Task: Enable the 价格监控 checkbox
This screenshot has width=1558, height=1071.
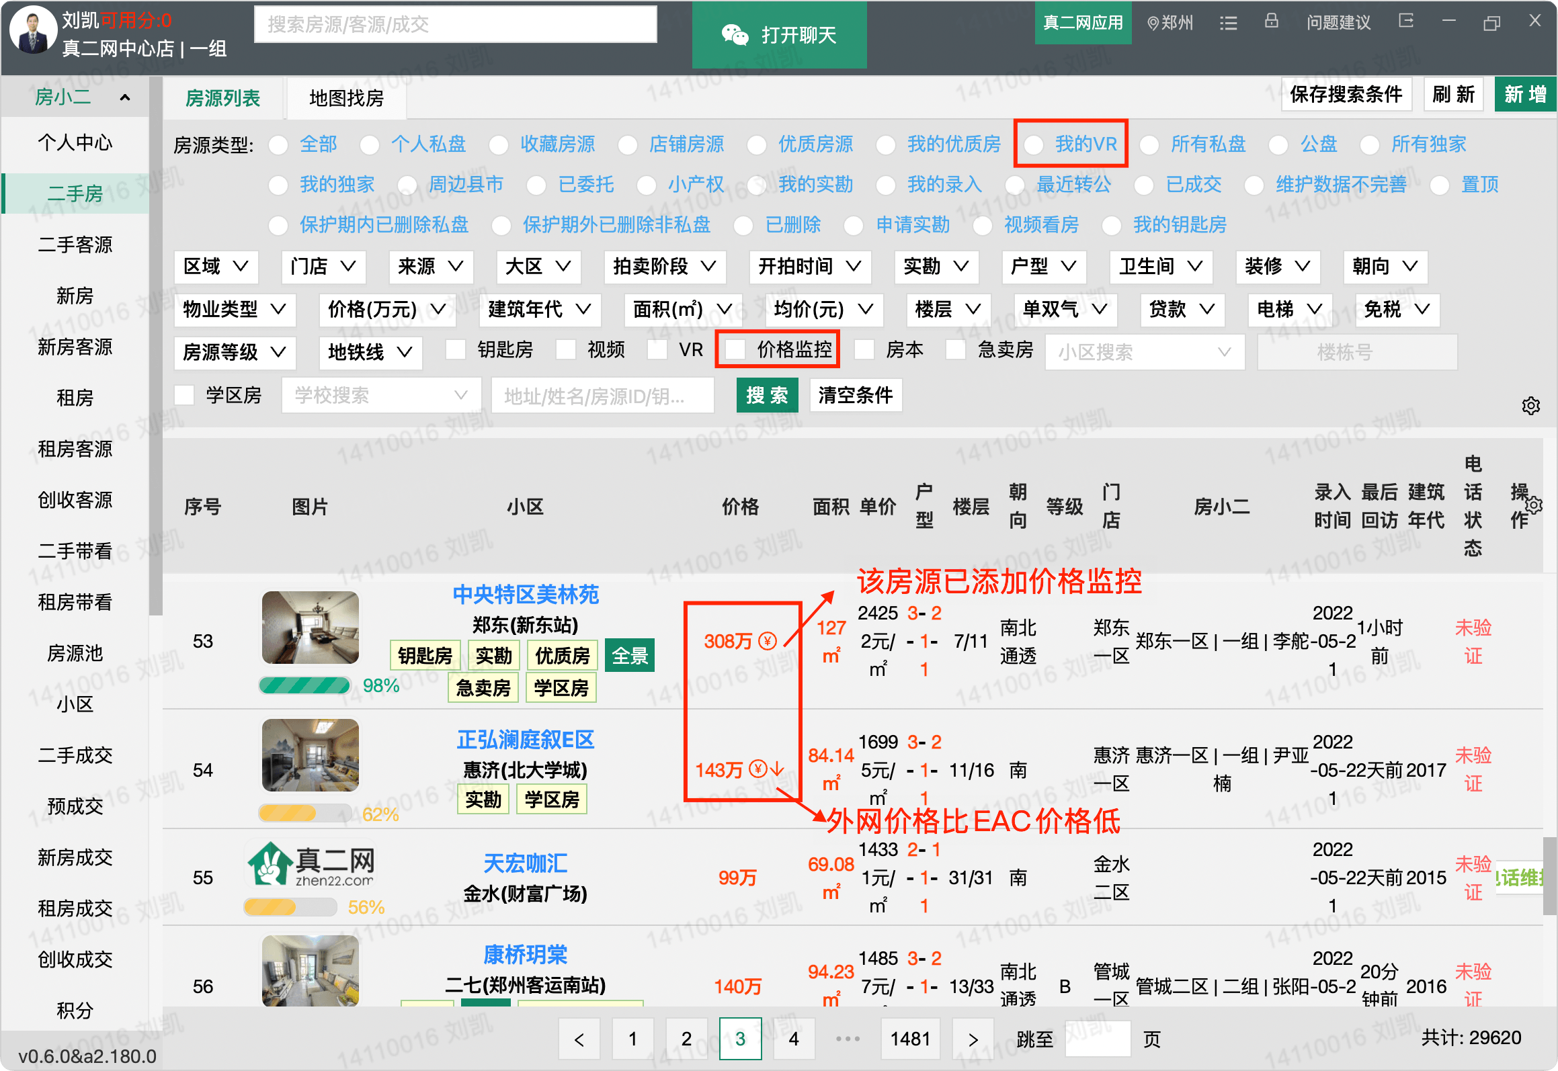Action: [x=736, y=349]
